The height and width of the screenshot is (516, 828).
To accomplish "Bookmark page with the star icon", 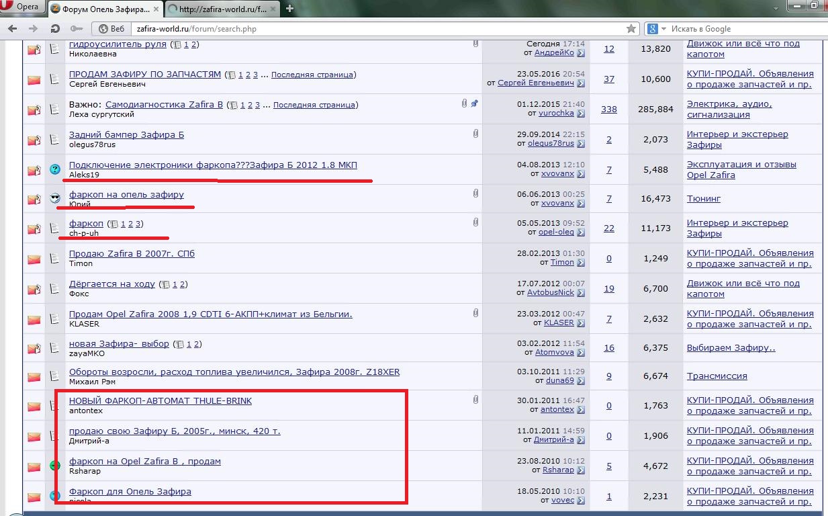I will 631,29.
